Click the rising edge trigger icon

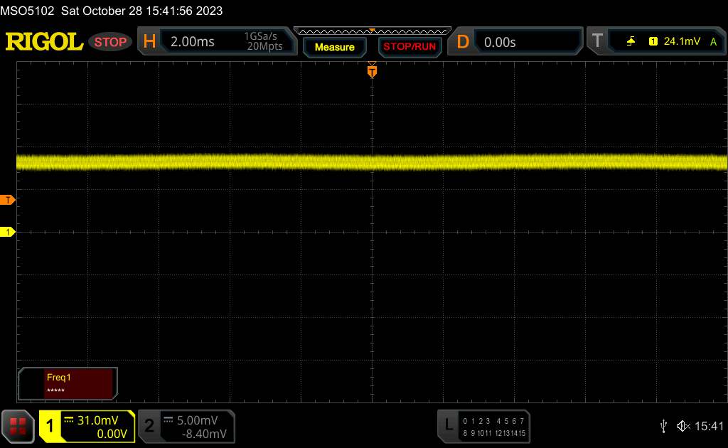pyautogui.click(x=631, y=42)
